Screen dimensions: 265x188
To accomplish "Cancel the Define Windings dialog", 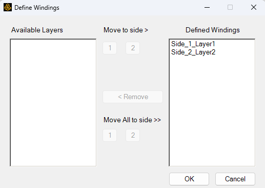I will [x=235, y=179].
